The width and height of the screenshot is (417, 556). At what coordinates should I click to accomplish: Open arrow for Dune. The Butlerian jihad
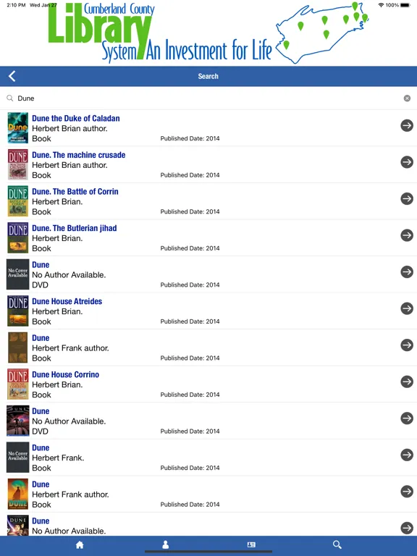click(x=407, y=235)
